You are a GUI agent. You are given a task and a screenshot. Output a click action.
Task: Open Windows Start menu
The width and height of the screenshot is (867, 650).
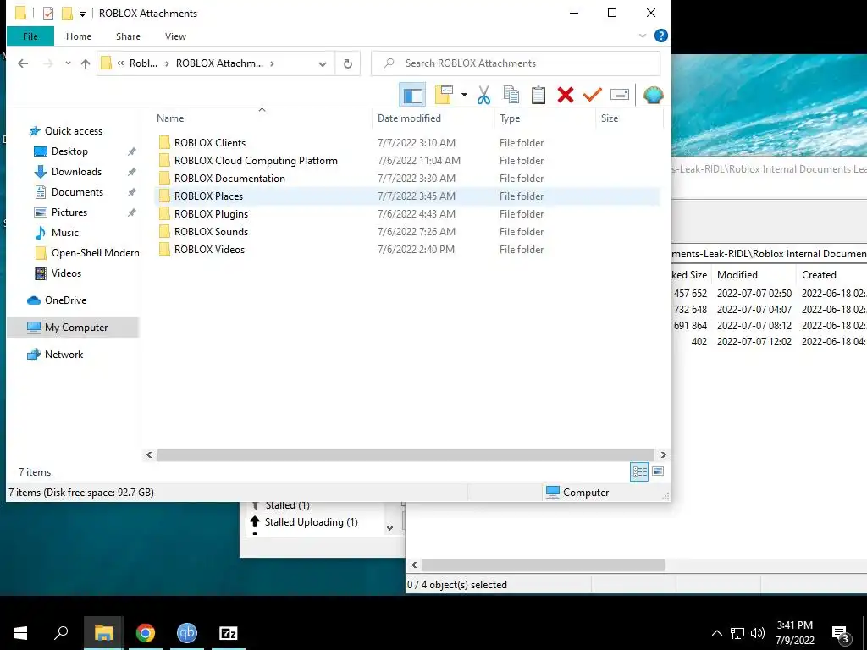pyautogui.click(x=20, y=633)
